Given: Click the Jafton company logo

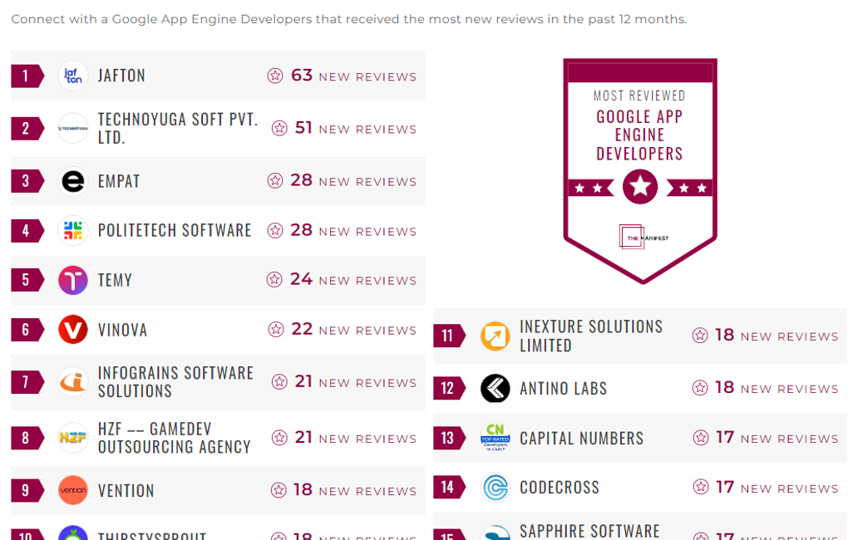Looking at the screenshot, I should (x=73, y=76).
